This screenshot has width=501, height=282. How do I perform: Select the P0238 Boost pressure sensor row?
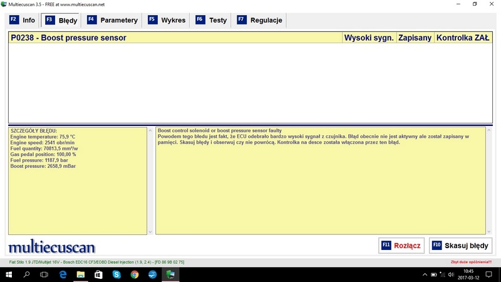pos(250,38)
